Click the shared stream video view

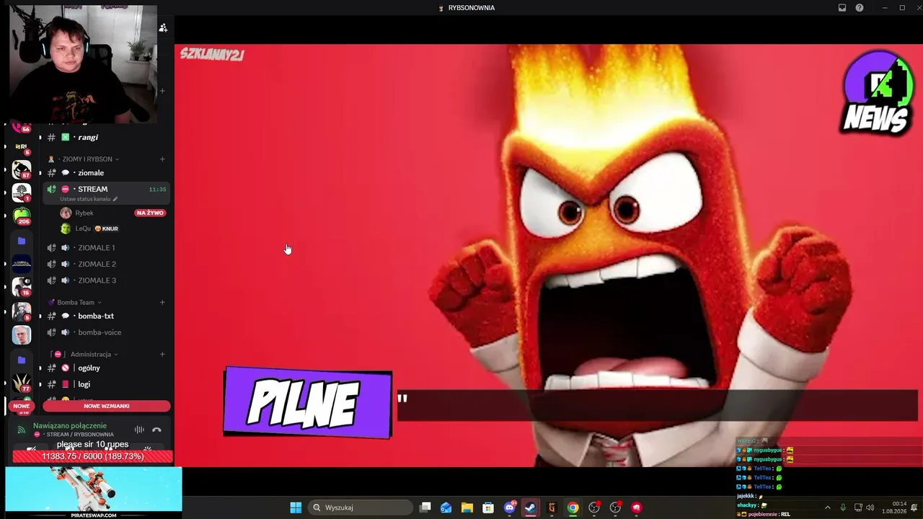[548, 256]
